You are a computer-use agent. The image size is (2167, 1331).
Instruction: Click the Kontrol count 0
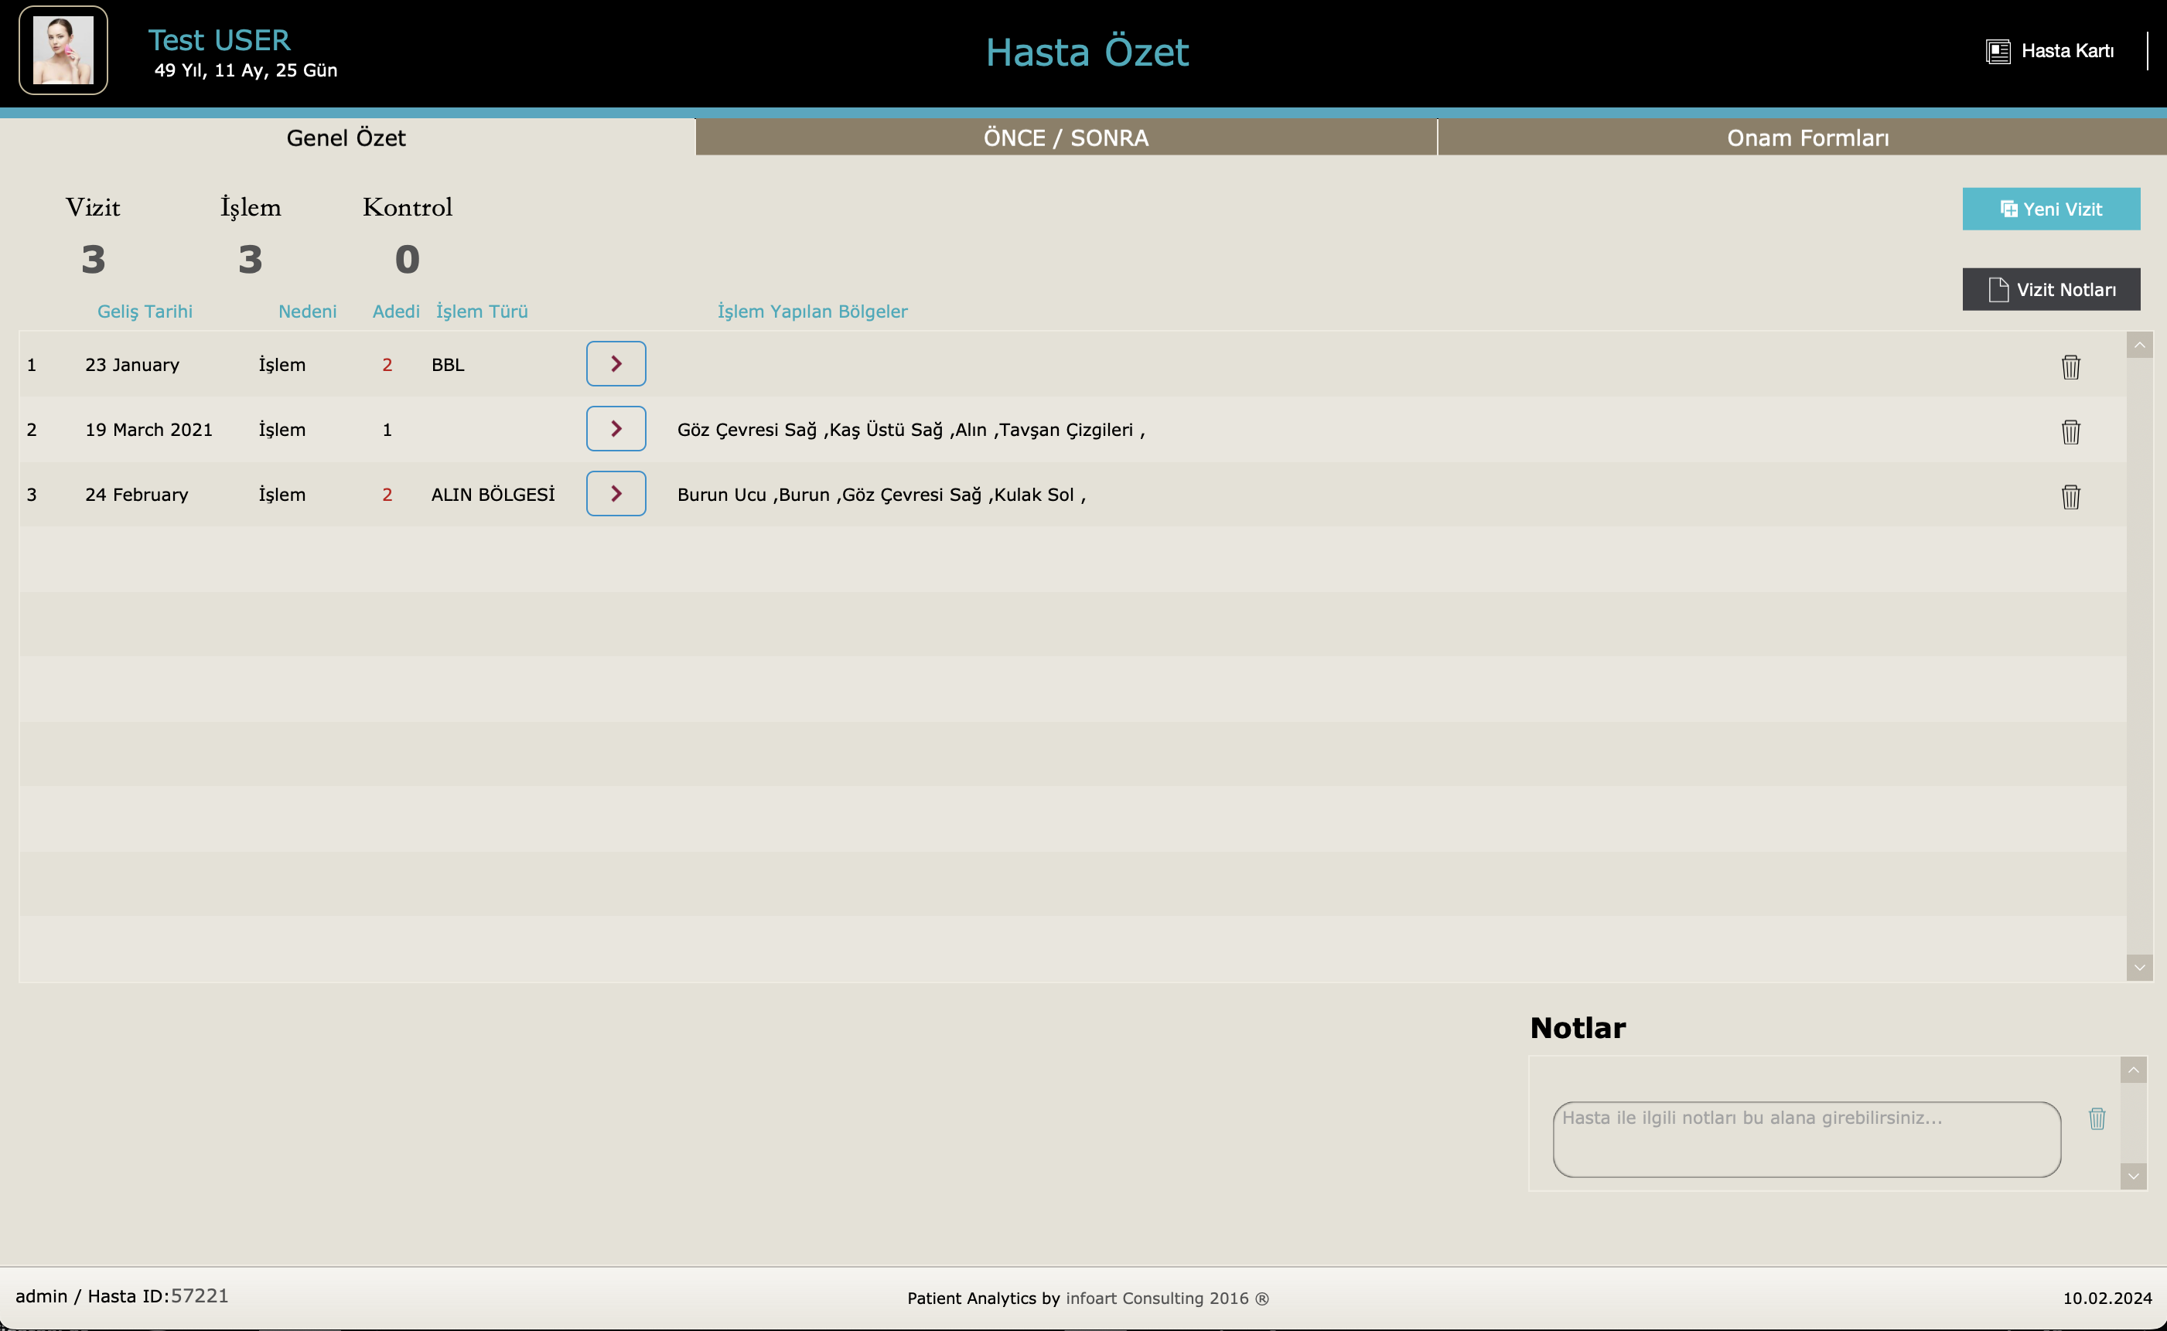tap(407, 260)
